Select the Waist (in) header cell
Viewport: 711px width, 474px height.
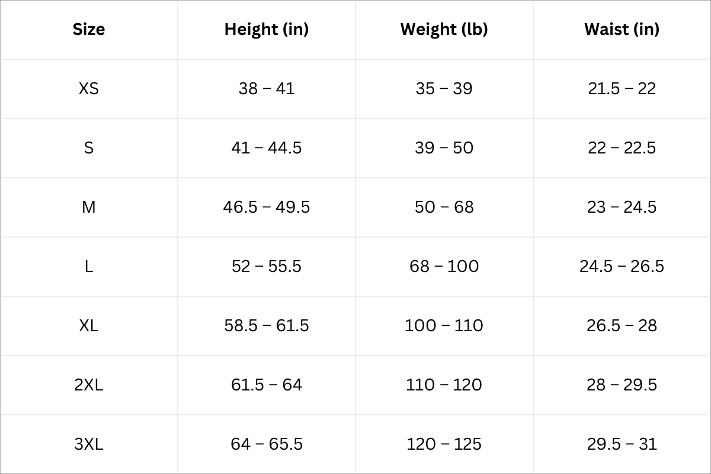(622, 29)
